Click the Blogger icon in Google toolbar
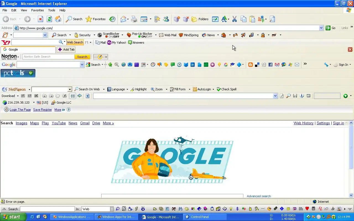Image resolution: width=354 pixels, height=221 pixels. [x=251, y=65]
